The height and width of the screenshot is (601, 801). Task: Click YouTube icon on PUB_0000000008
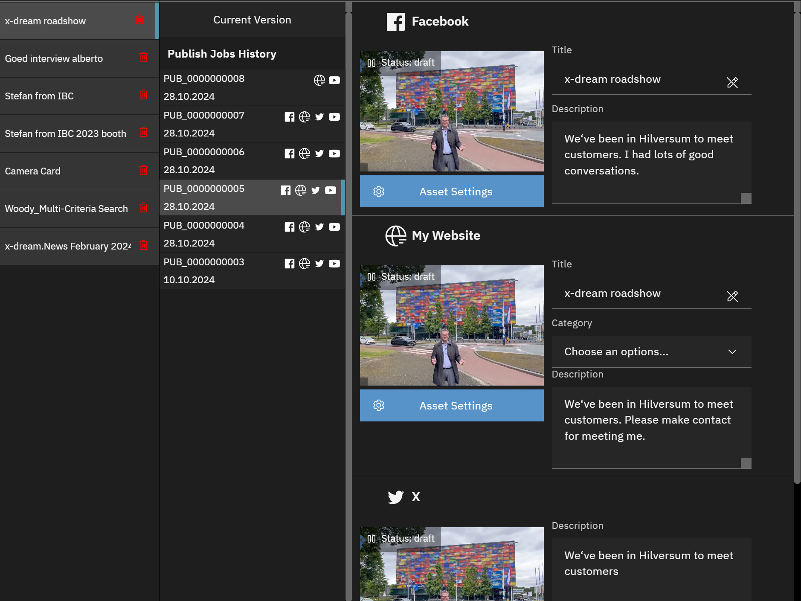pos(334,80)
